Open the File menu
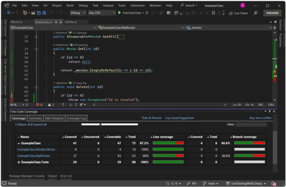This screenshot has height=187, width=286. 15,6
